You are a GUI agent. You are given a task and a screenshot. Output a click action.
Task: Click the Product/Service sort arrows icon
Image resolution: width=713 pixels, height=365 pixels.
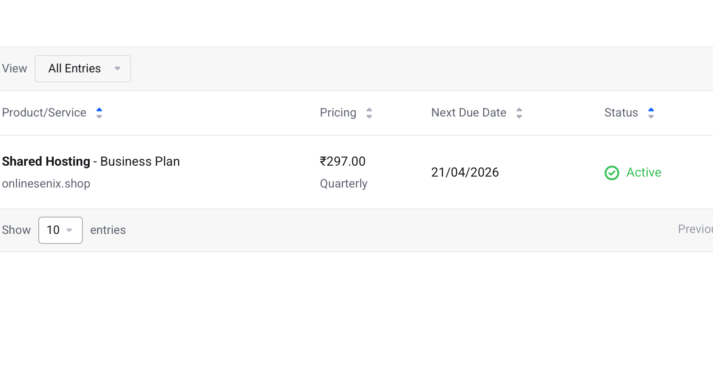tap(99, 113)
